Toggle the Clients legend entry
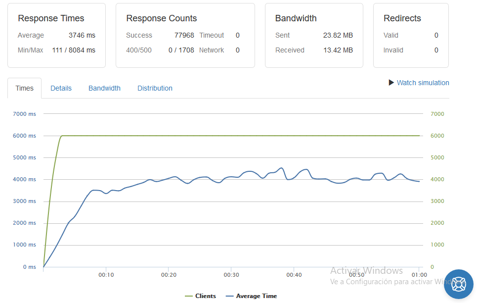This screenshot has width=477, height=303. (201, 296)
